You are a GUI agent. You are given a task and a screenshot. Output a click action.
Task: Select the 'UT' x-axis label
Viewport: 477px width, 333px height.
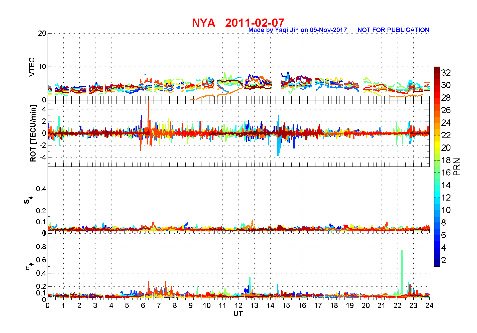click(238, 313)
